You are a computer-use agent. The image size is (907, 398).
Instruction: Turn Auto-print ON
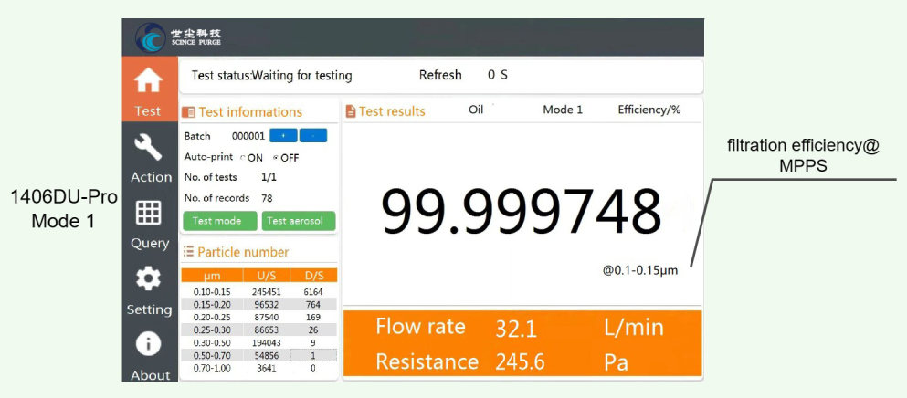point(243,158)
